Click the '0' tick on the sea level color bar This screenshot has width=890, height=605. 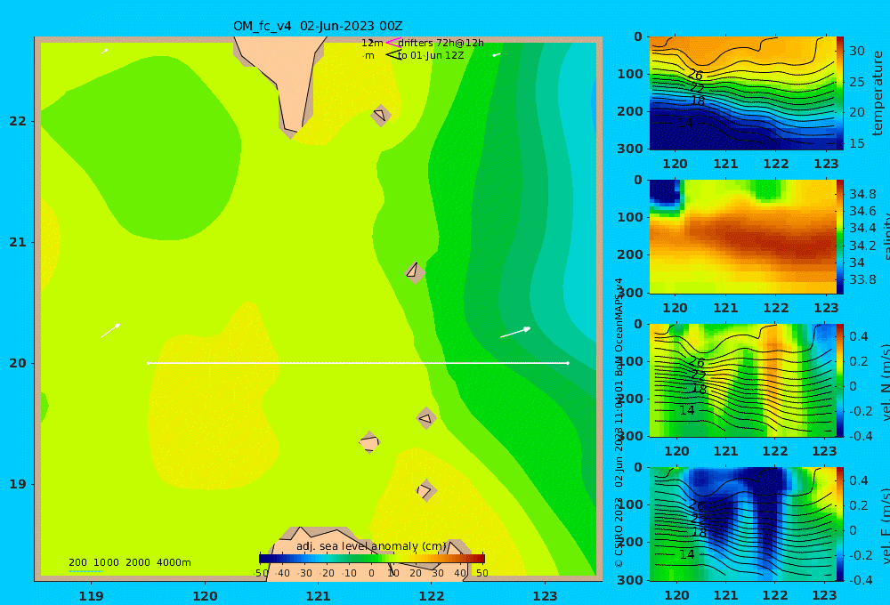pyautogui.click(x=371, y=573)
